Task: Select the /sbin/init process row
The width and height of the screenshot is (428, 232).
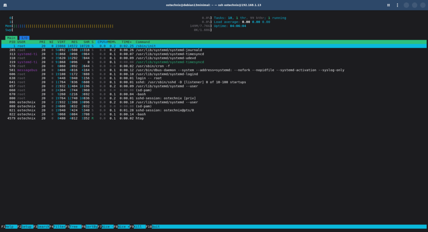Action: point(214,46)
